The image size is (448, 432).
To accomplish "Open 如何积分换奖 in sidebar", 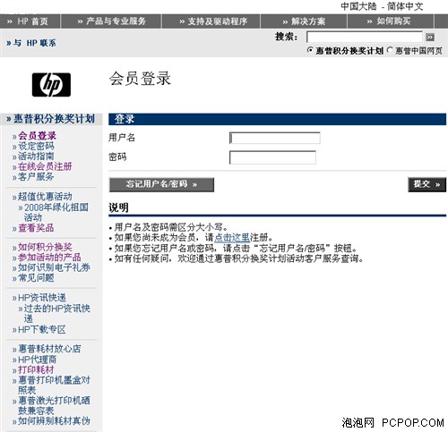I will [45, 247].
